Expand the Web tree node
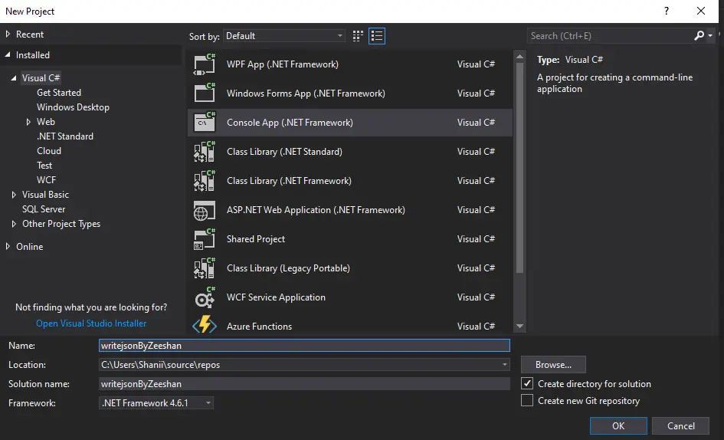This screenshot has width=724, height=440. click(x=28, y=122)
